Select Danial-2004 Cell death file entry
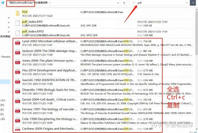The image size is (198, 133). point(50,100)
